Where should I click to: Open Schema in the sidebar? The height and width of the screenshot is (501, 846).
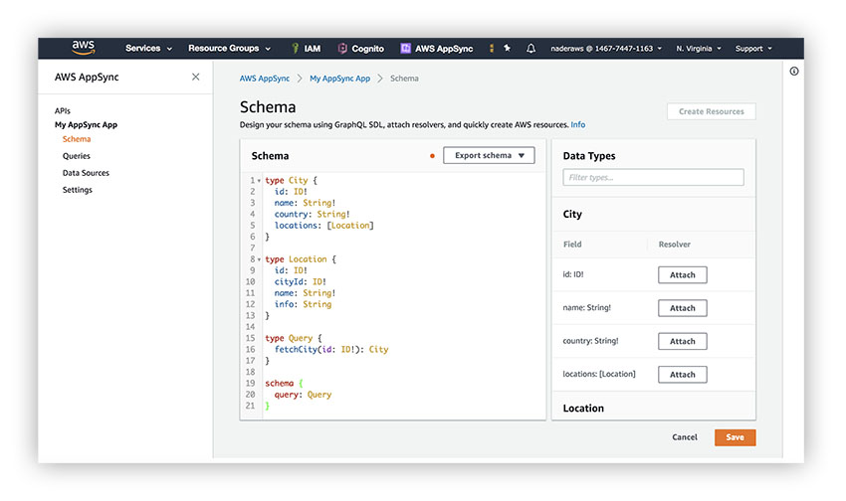pyautogui.click(x=77, y=139)
